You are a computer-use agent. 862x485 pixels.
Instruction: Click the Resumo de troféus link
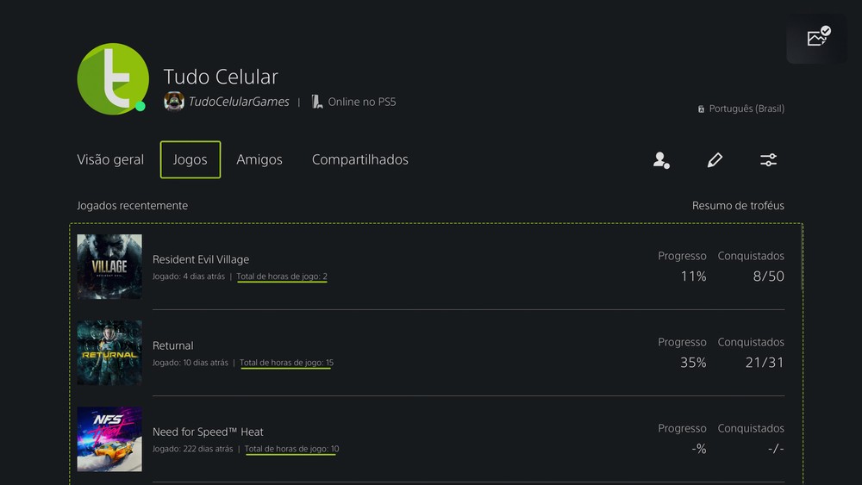tap(738, 206)
